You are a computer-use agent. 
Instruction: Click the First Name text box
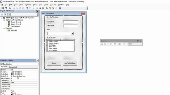click(71, 22)
